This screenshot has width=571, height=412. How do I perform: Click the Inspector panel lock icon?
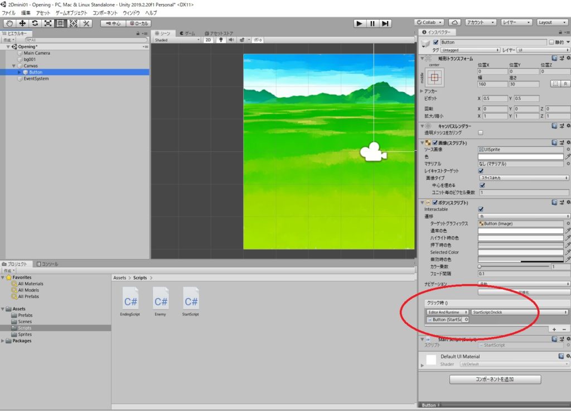point(560,32)
